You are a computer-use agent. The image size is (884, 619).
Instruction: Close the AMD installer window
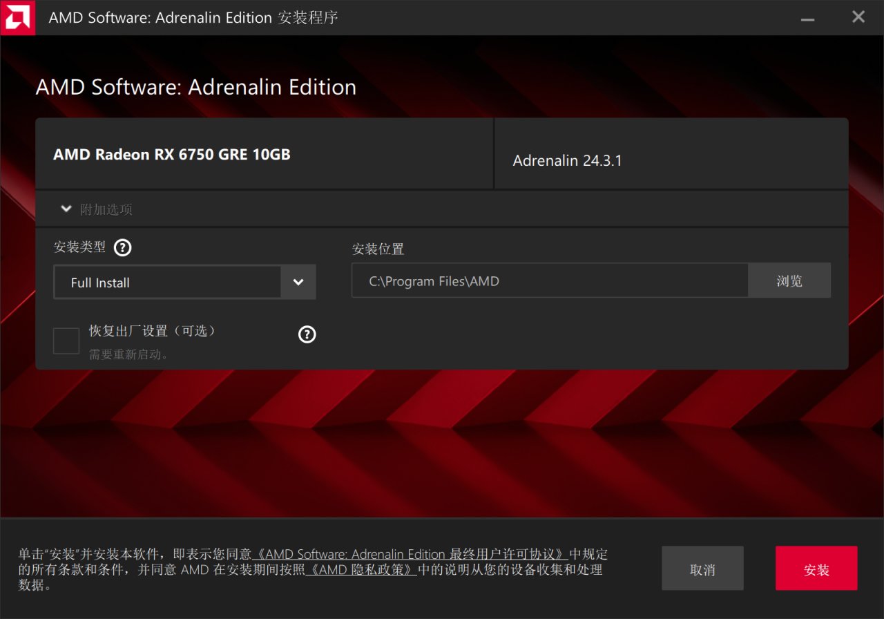858,17
